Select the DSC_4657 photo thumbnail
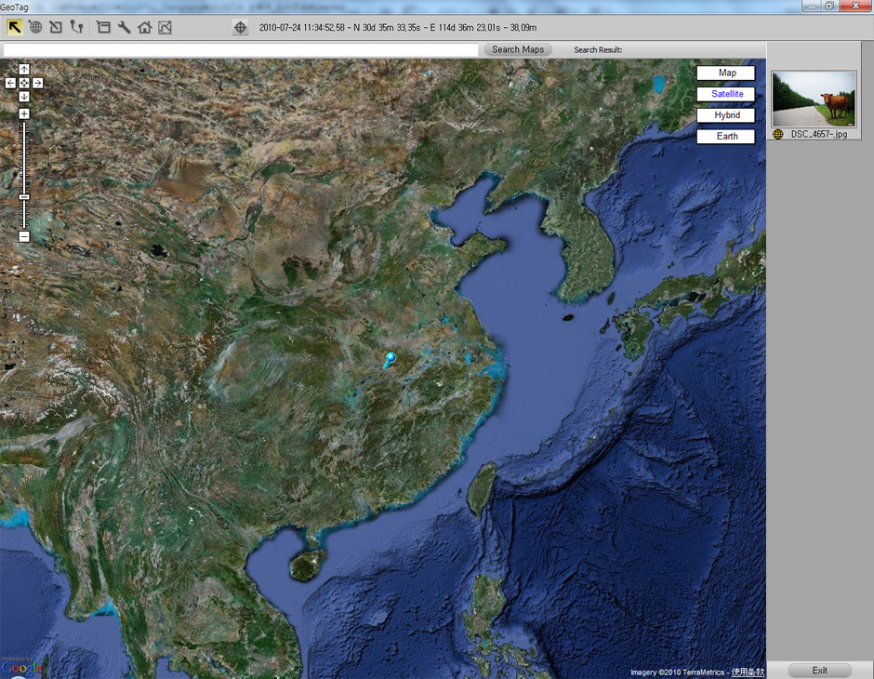The width and height of the screenshot is (874, 679). click(x=814, y=99)
